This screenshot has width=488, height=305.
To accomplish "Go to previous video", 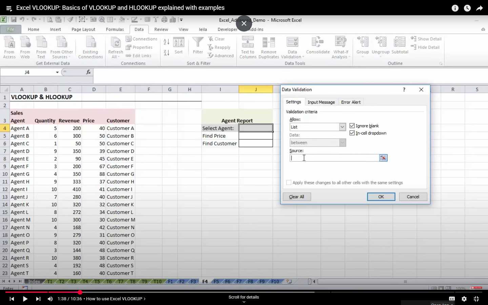I will tap(12, 299).
